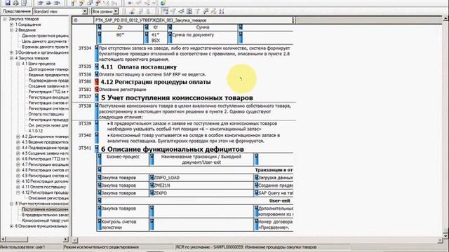Click the globe web icon in the toolbar
449x252 pixels.
click(163, 3)
